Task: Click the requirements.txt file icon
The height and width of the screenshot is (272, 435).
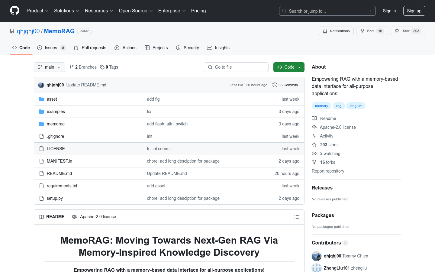Action: tap(41, 186)
